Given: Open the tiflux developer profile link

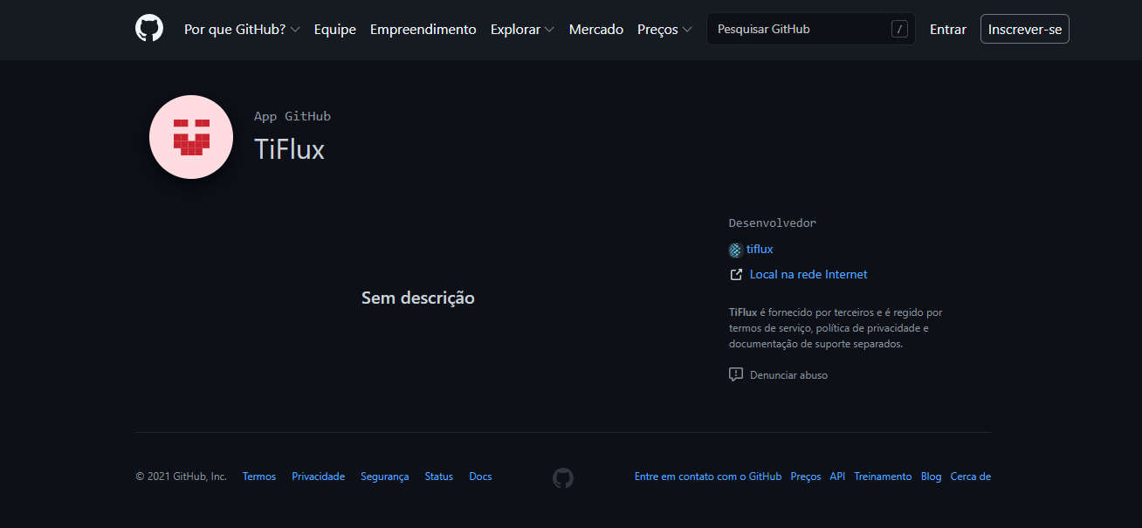Looking at the screenshot, I should click(760, 250).
